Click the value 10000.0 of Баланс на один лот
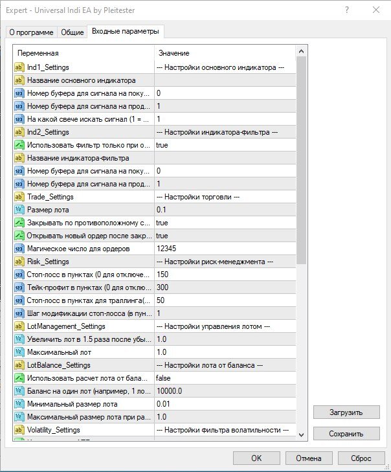This screenshot has width=391, height=472. (169, 390)
